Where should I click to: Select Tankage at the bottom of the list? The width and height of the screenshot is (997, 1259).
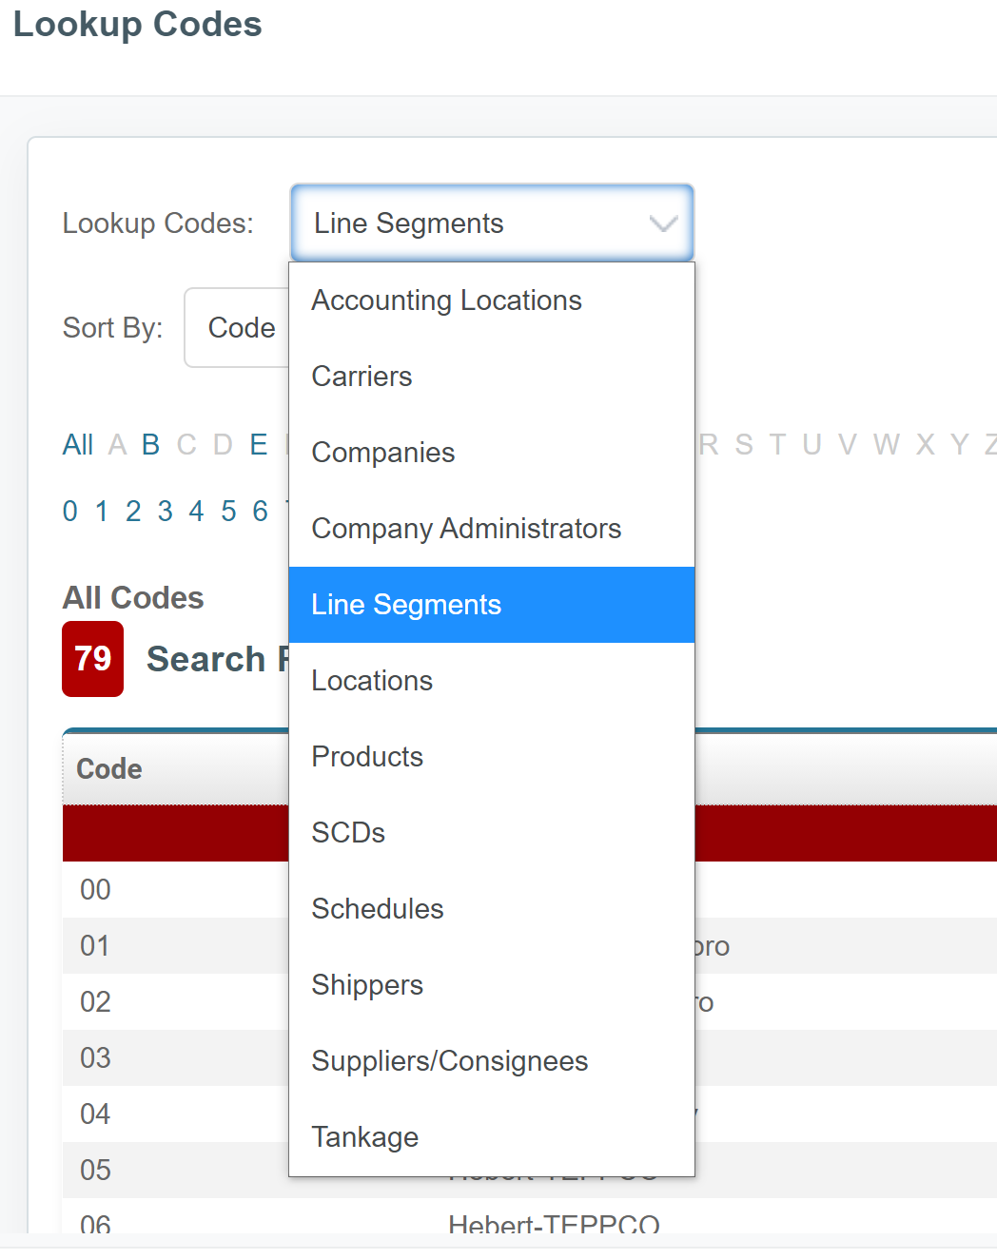tap(364, 1136)
